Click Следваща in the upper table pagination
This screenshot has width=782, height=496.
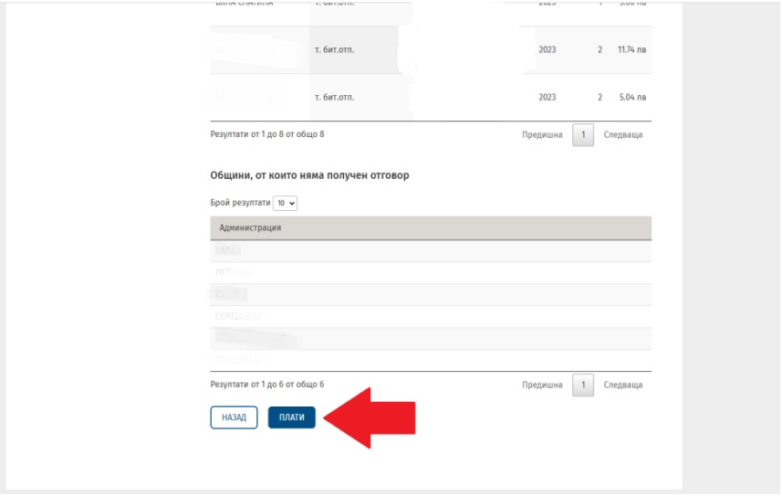(623, 135)
